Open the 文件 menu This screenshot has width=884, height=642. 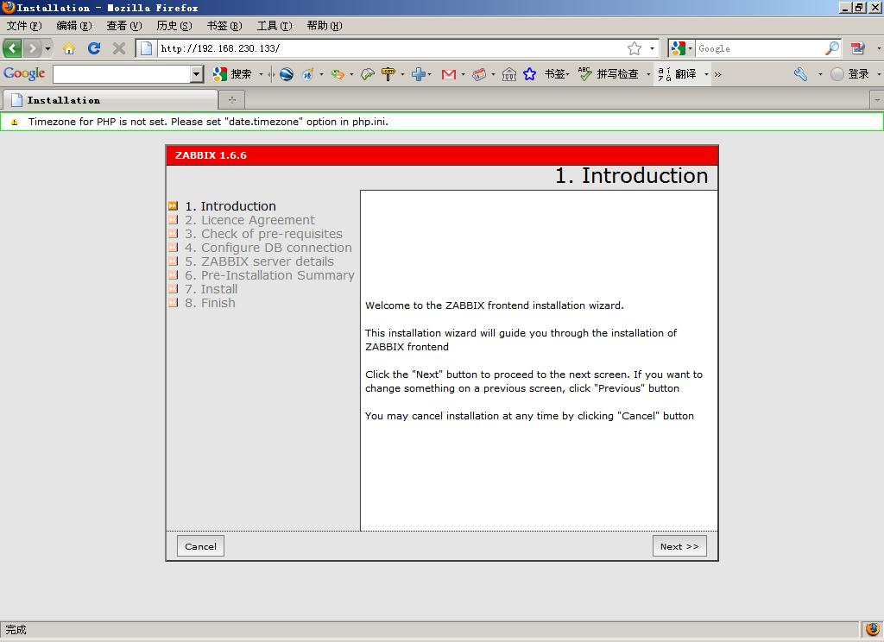click(24, 25)
